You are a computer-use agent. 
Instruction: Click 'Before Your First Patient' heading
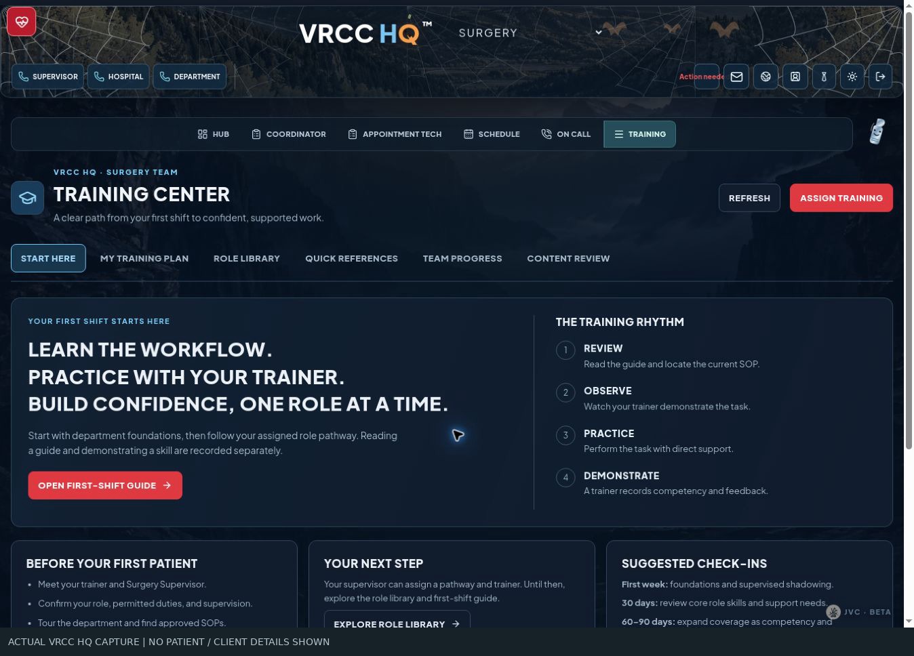click(112, 564)
